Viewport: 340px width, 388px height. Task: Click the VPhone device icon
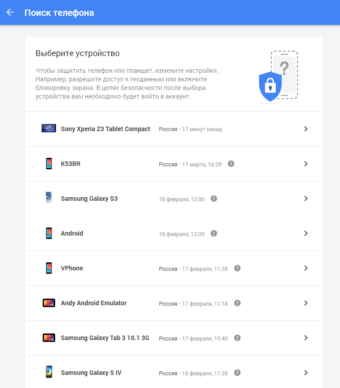tap(49, 268)
